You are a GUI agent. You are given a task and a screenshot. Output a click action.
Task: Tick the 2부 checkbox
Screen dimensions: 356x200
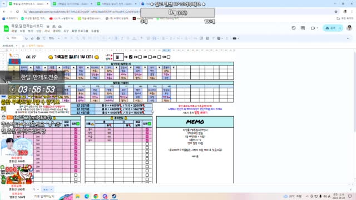tap(140, 57)
